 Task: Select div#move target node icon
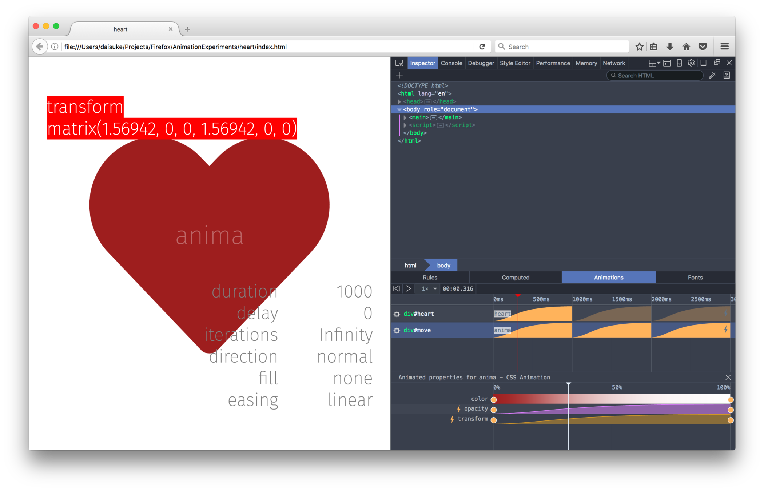[x=397, y=330]
